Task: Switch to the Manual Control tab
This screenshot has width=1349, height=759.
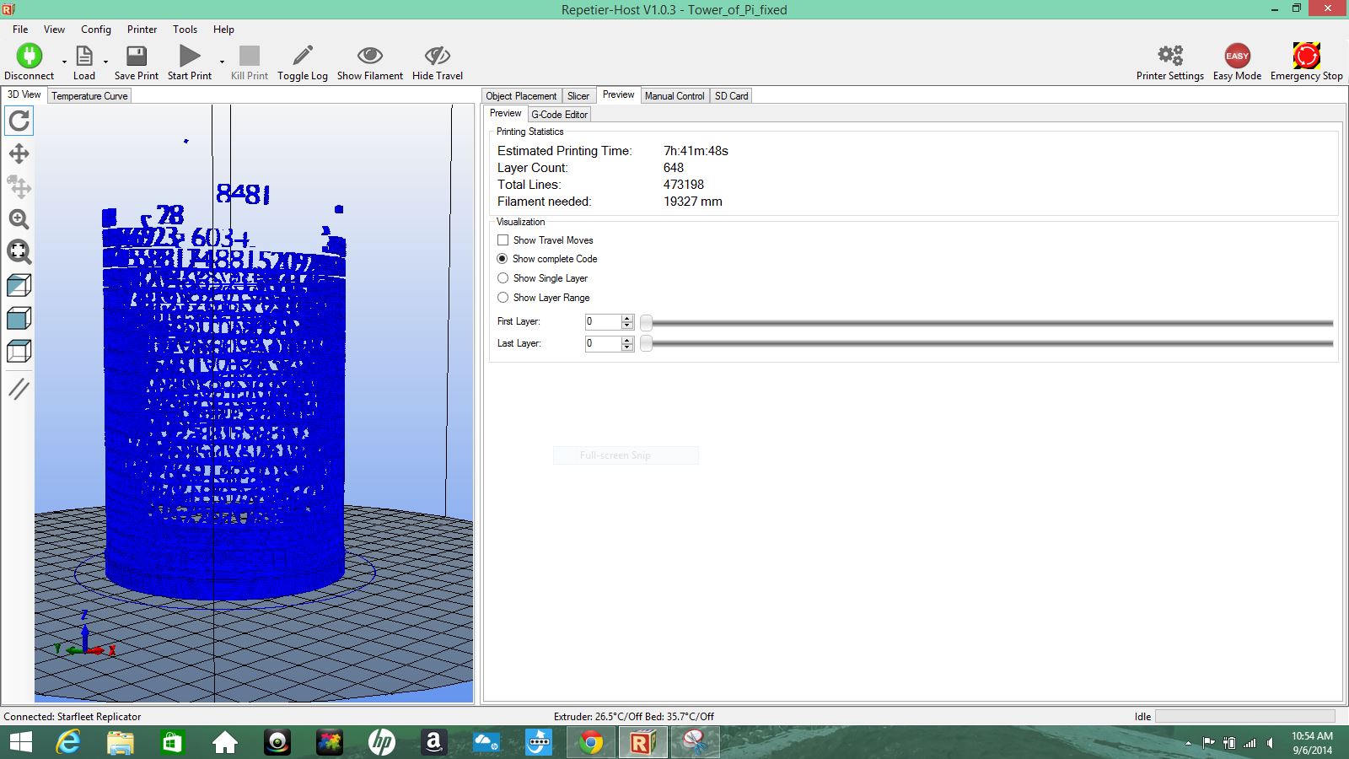Action: pyautogui.click(x=674, y=96)
